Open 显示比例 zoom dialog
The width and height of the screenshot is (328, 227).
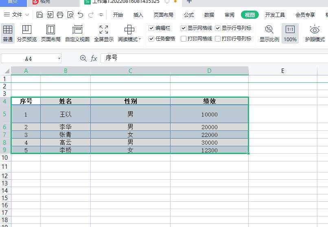pos(269,33)
